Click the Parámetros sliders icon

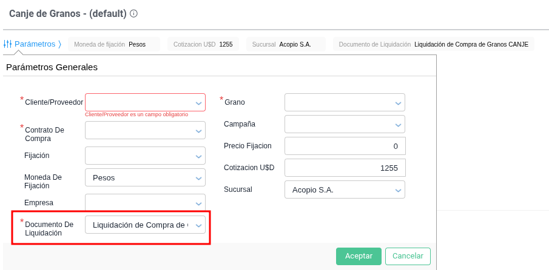(8, 44)
